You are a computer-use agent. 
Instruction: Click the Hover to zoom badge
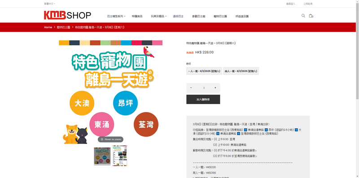click(x=110, y=139)
